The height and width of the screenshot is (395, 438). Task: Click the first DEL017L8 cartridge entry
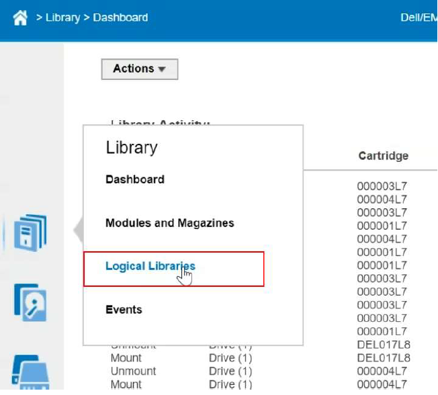[x=384, y=345]
